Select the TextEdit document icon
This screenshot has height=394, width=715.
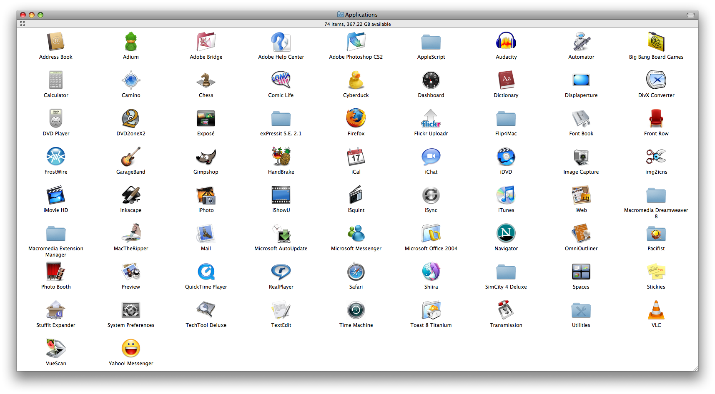pos(281,310)
